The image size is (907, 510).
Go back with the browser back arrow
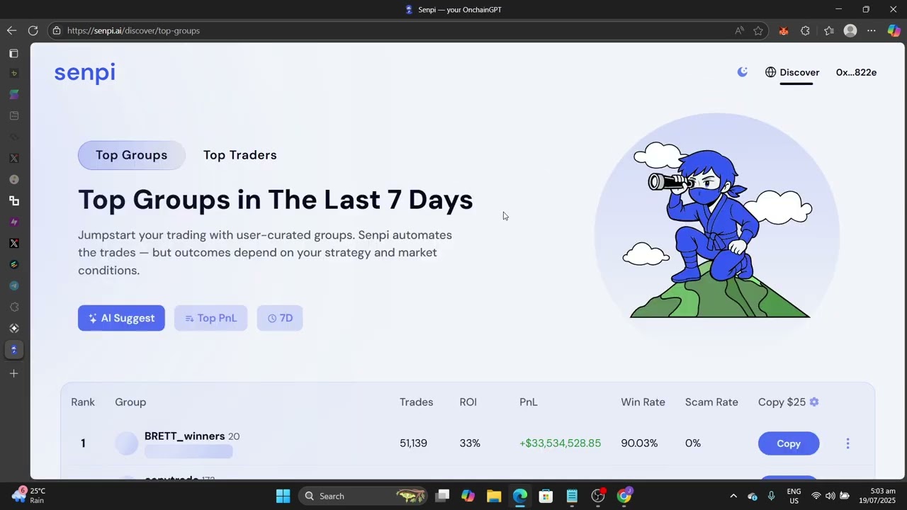[11, 30]
